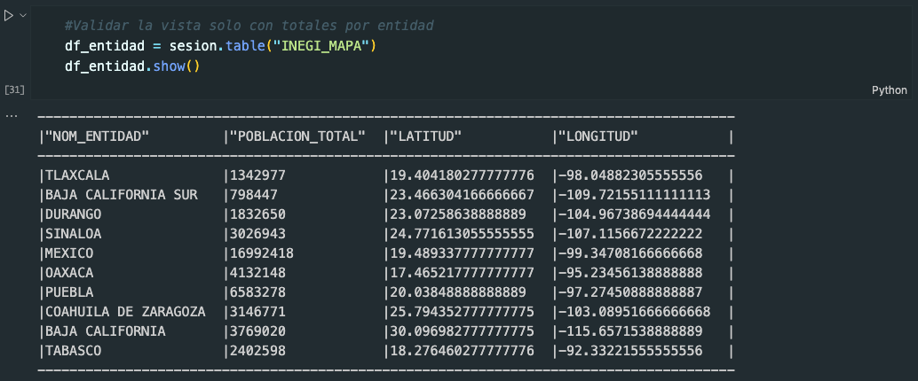
Task: Click the "LATITUD" column header
Action: point(425,136)
